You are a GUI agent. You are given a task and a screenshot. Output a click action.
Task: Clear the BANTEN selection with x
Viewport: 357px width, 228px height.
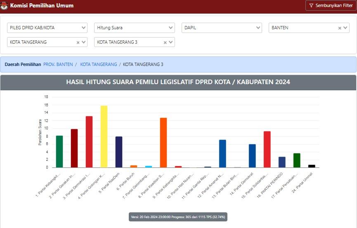[340, 28]
